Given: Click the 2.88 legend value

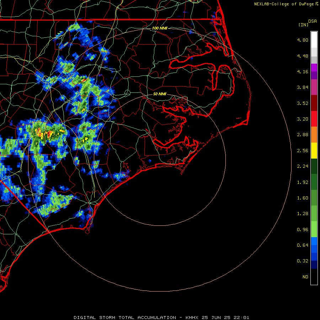Looking at the screenshot, I should click(303, 134).
